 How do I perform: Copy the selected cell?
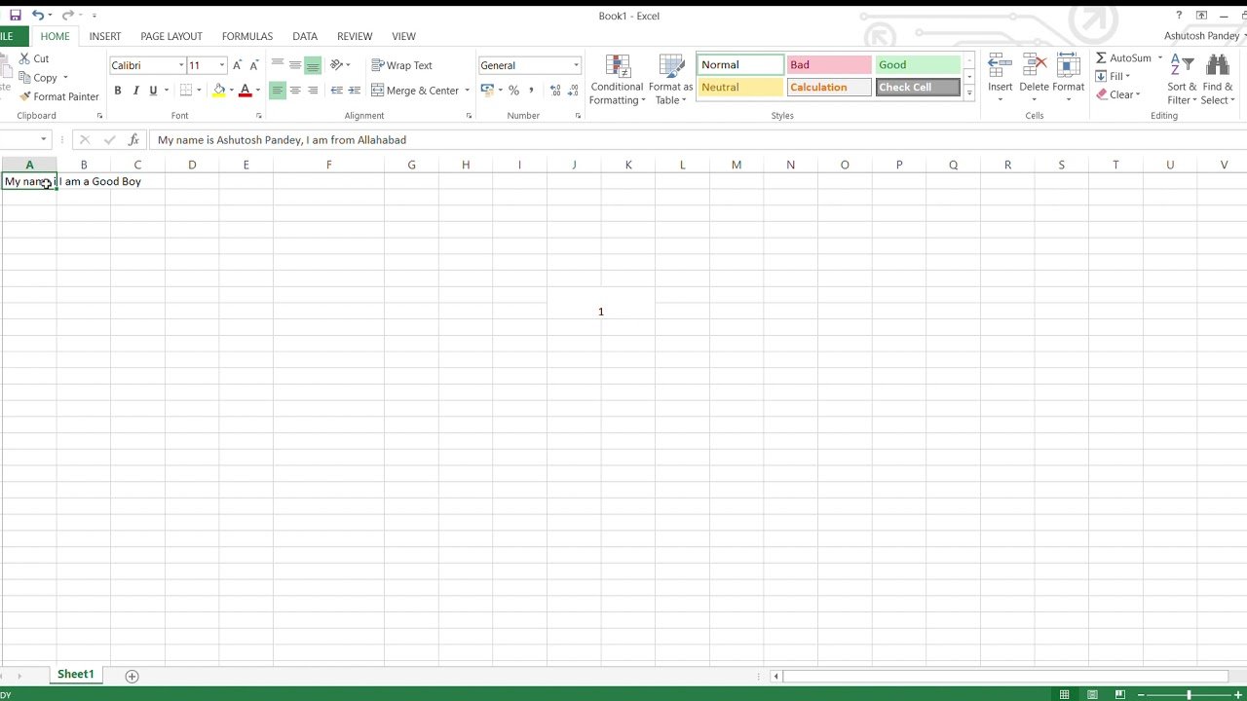37,78
